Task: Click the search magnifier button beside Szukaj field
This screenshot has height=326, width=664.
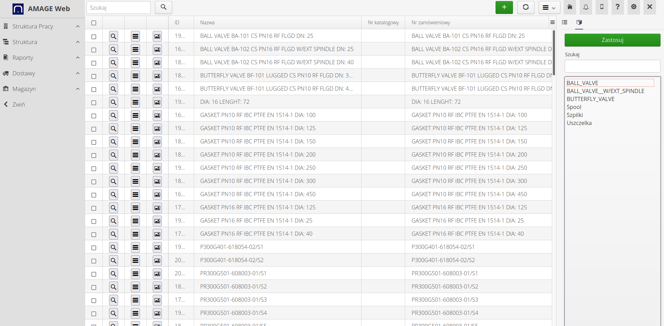Action: [164, 7]
